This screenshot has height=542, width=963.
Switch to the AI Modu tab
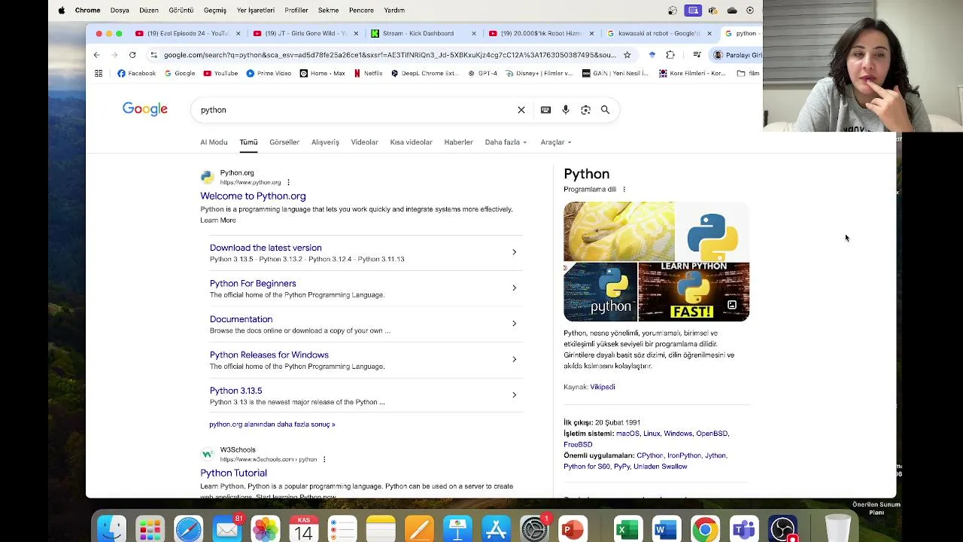(x=214, y=142)
